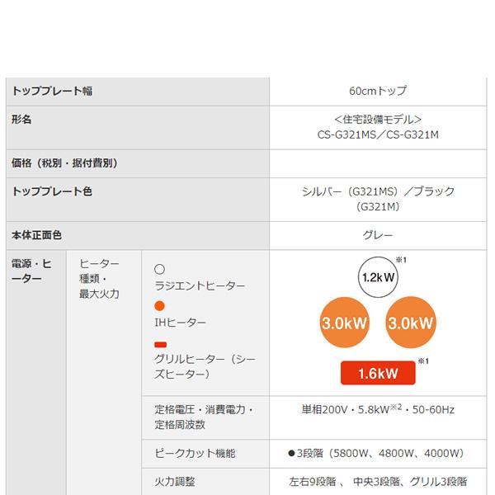Click the orange circle legend icon above IHヒーター
This screenshot has height=495, width=495.
point(160,306)
